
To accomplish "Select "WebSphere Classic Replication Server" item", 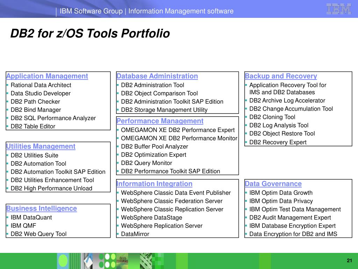I will coord(172,209).
